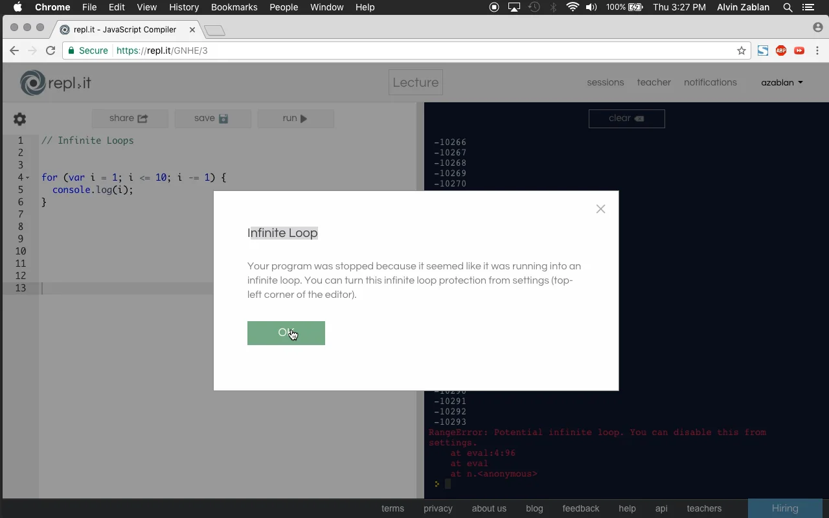829x518 pixels.
Task: View notifications
Action: [710, 82]
